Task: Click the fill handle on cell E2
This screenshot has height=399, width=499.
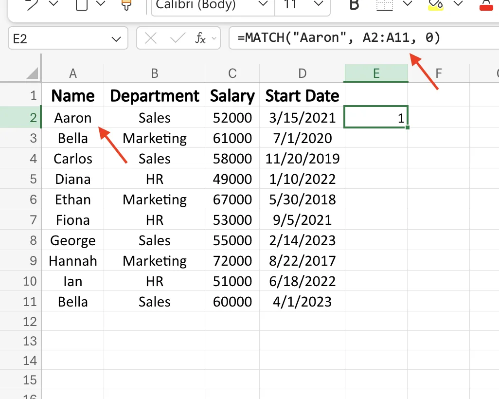Action: pos(408,127)
